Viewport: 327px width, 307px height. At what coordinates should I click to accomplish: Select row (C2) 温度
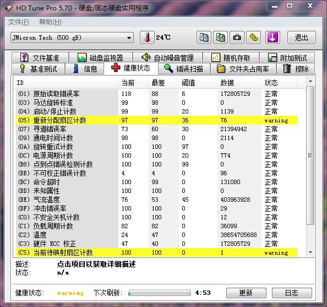(156, 235)
